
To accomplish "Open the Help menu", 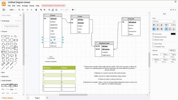I will [x=38, y=6].
